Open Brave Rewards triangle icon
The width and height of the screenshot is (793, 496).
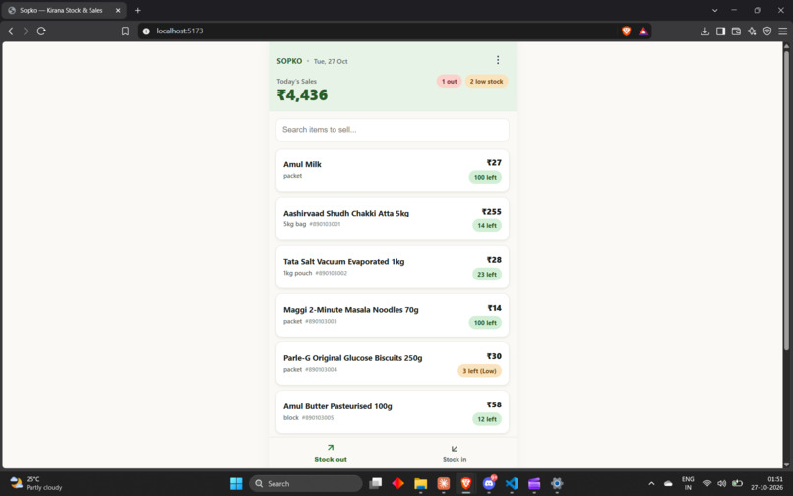pyautogui.click(x=643, y=31)
